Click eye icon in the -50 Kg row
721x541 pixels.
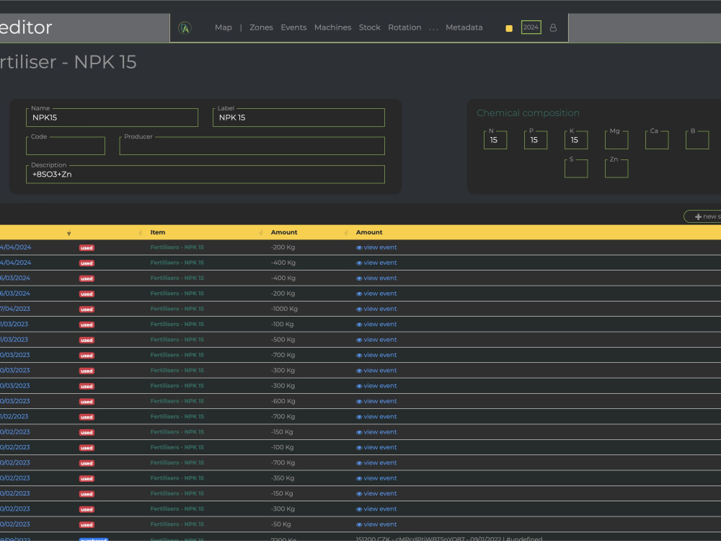click(x=359, y=524)
